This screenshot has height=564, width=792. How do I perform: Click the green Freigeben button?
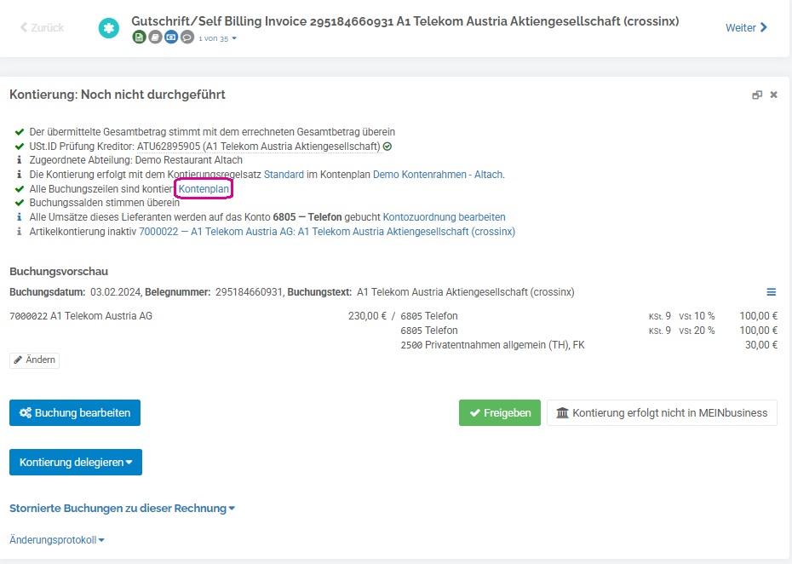tap(500, 413)
